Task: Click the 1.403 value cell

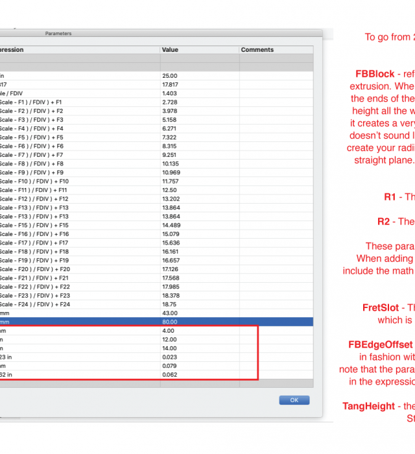Action: point(199,93)
